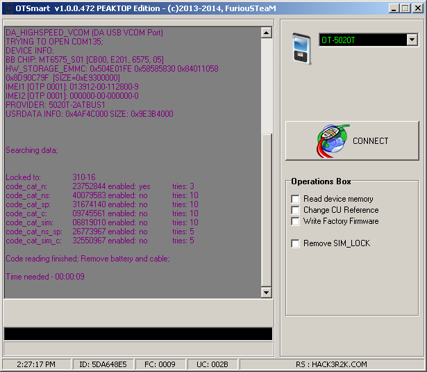Click the log scrollbar up arrow
Screen dimensions: 427x372
(x=267, y=33)
